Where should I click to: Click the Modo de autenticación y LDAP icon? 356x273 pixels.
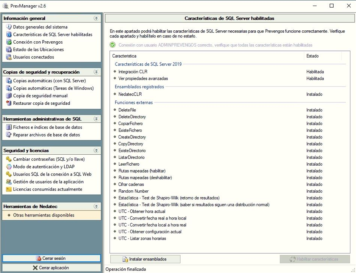click(x=9, y=167)
